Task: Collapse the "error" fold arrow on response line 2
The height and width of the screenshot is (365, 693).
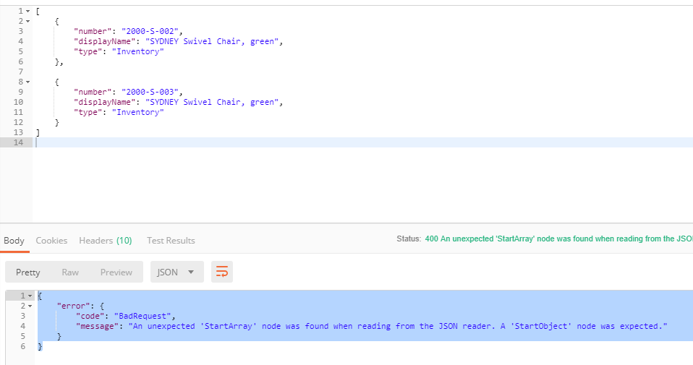Action: [30, 306]
